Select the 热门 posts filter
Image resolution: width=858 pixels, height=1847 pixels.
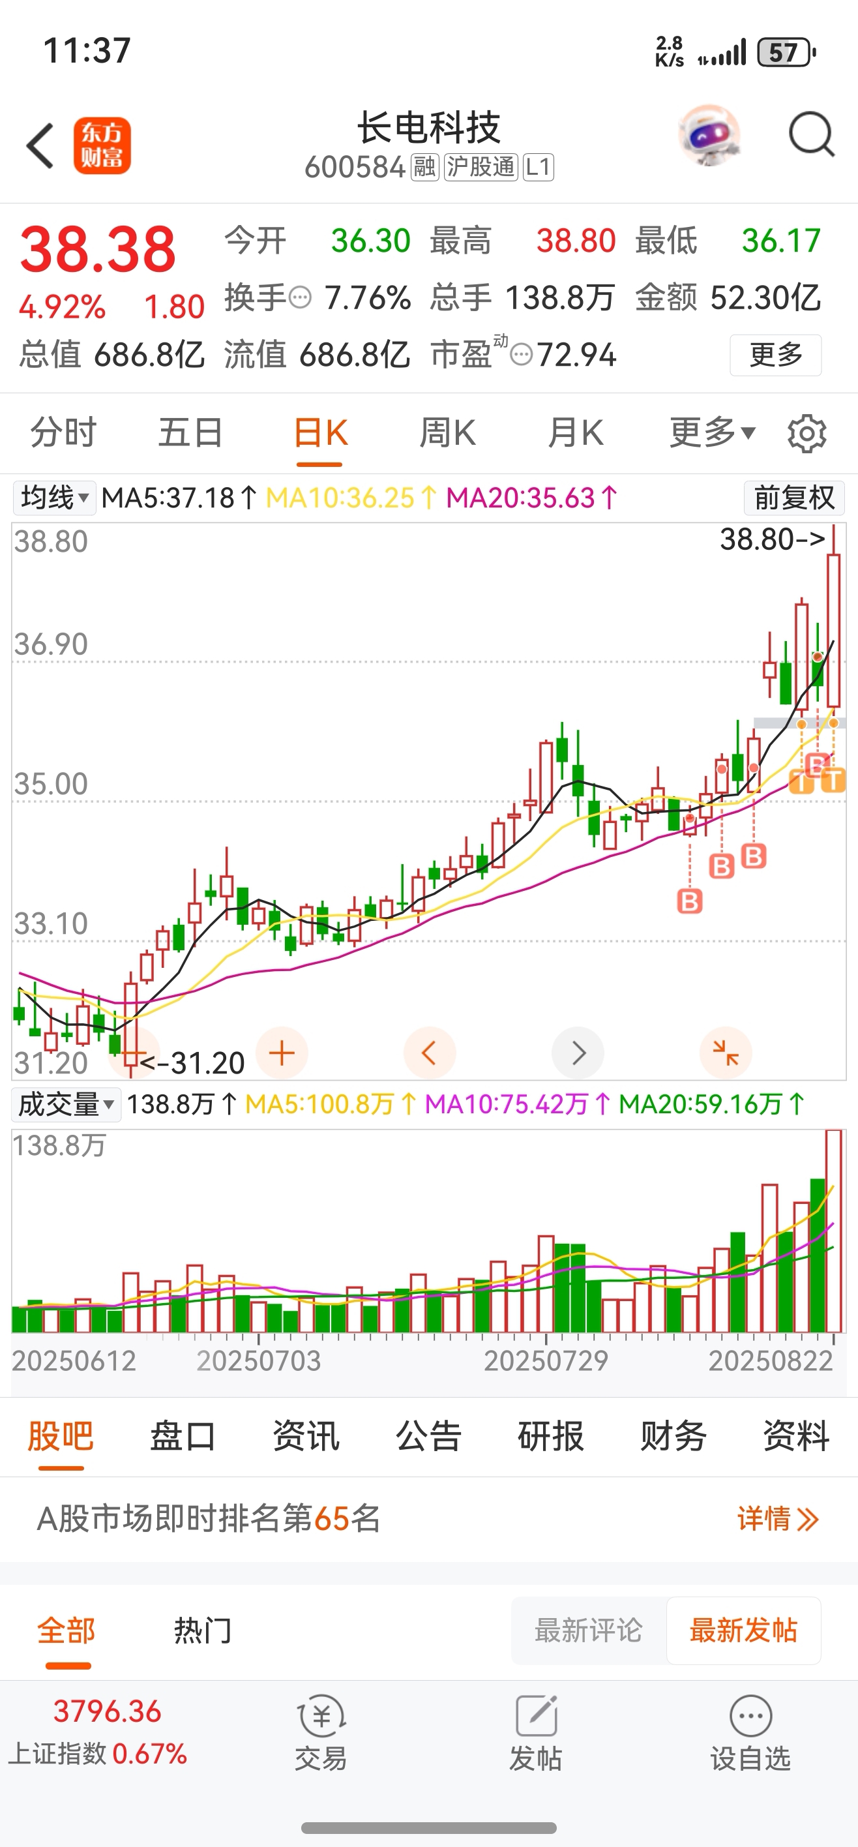pos(203,1630)
